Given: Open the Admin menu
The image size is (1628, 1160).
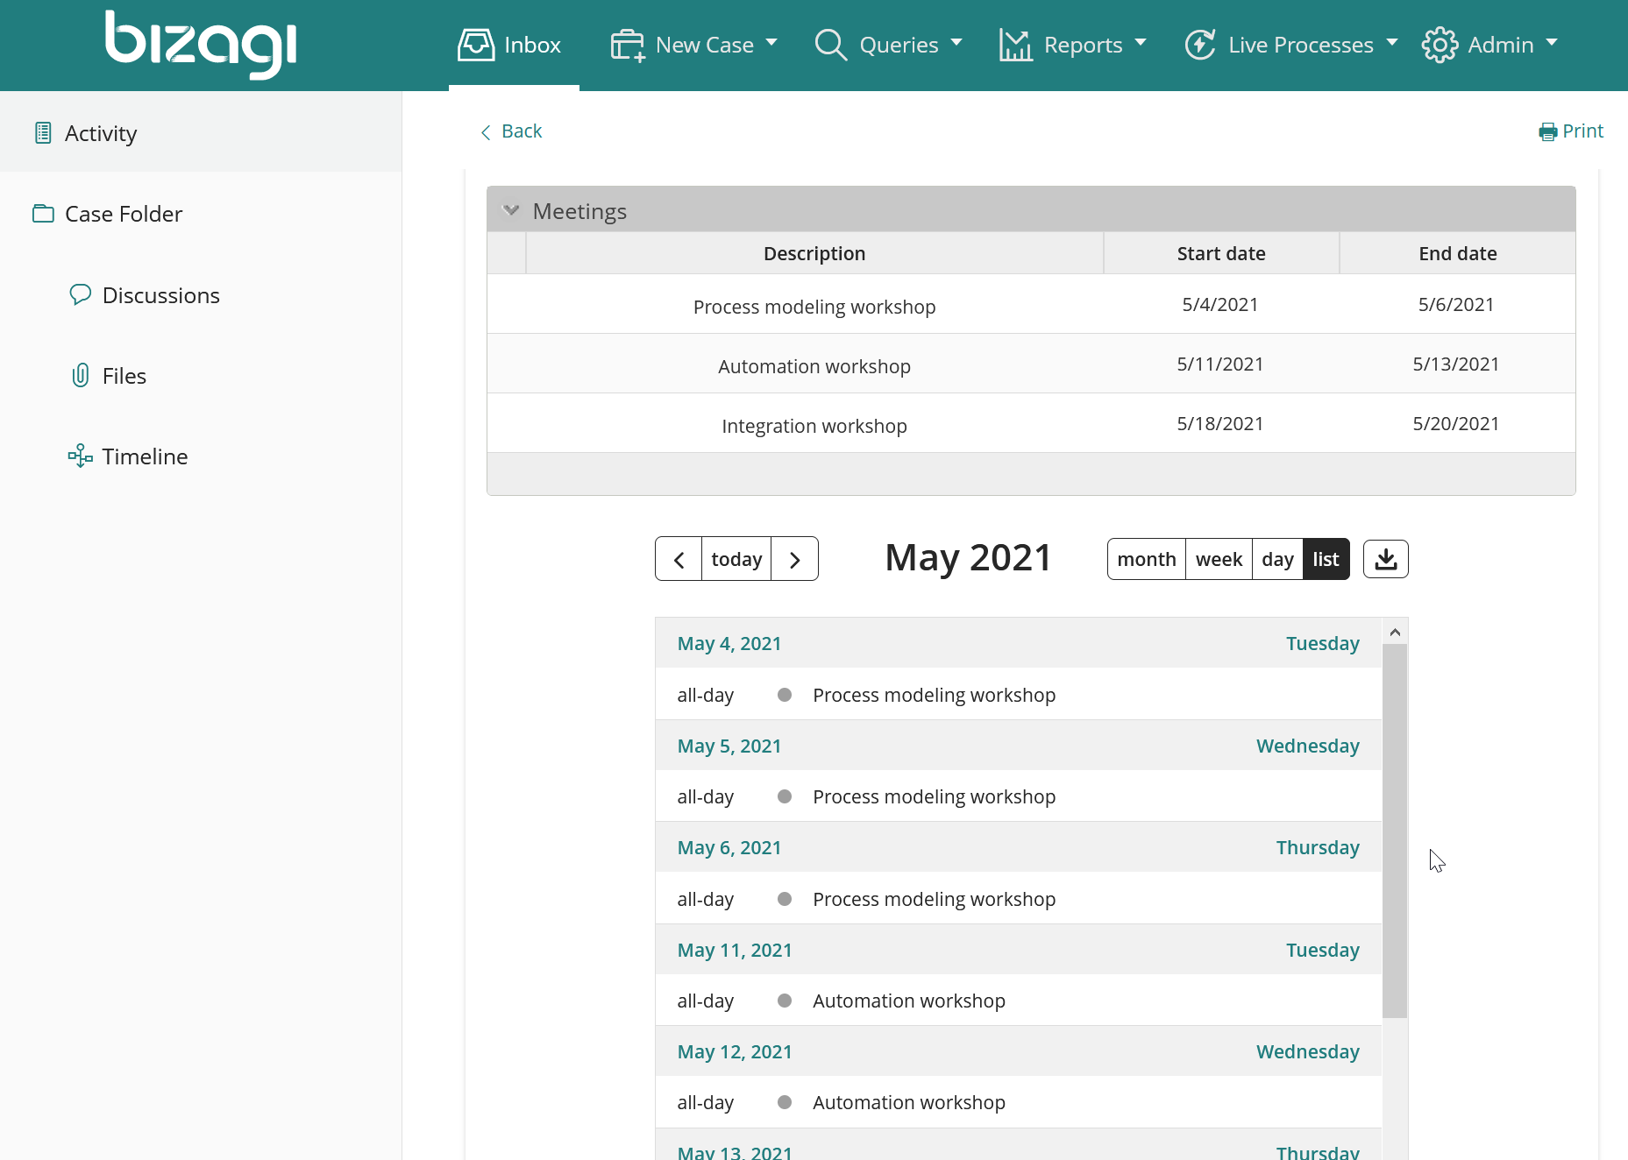Looking at the screenshot, I should tap(1489, 45).
